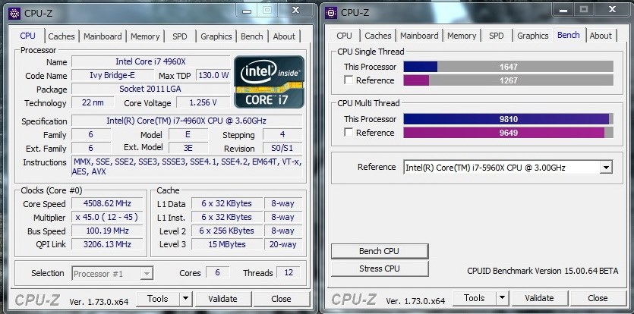Click Tools button in left window
Image resolution: width=634 pixels, height=314 pixels.
(x=158, y=299)
